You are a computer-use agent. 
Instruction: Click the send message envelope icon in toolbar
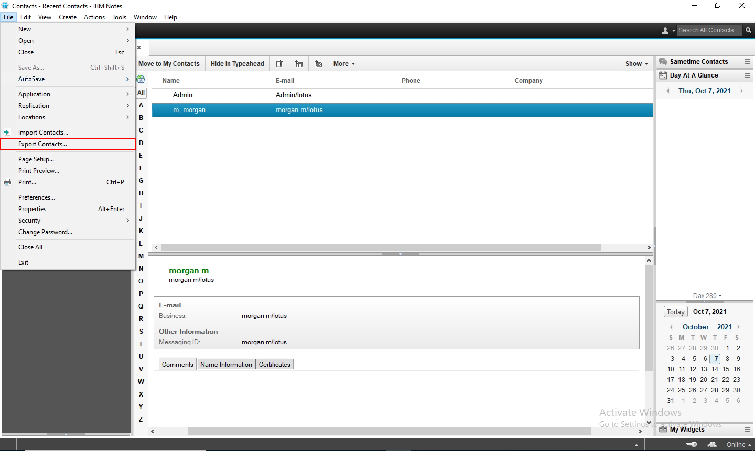(x=318, y=63)
